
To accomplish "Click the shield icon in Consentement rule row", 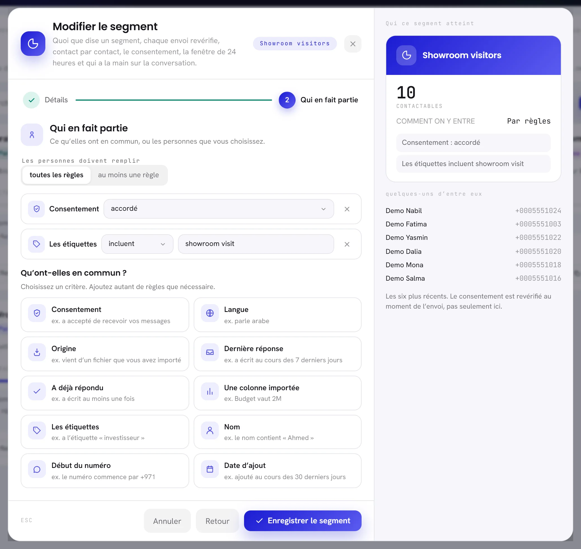I will pyautogui.click(x=36, y=209).
